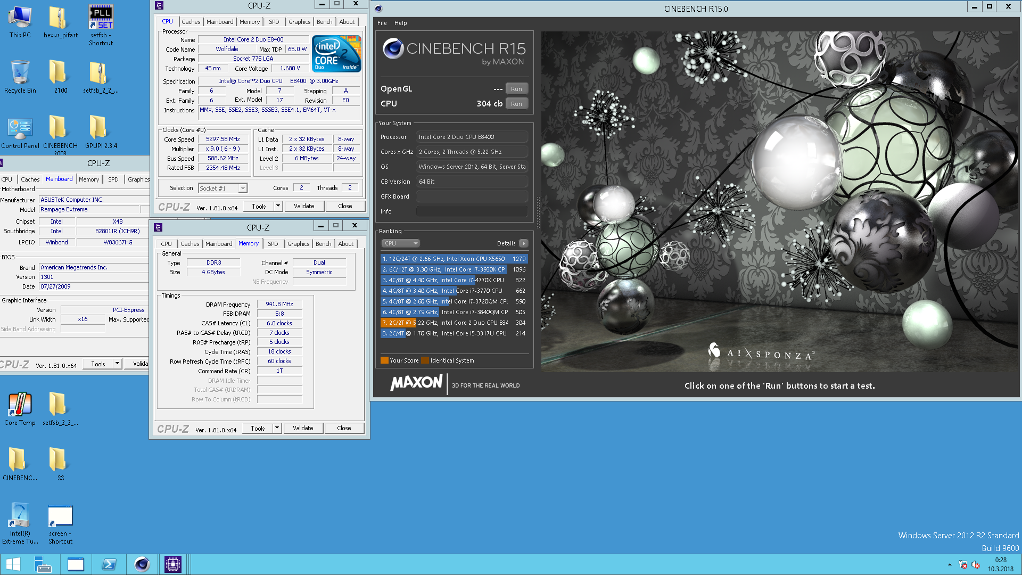1022x575 pixels.
Task: Click DRAM Frequency value 941.8 MHz
Action: [x=279, y=304]
